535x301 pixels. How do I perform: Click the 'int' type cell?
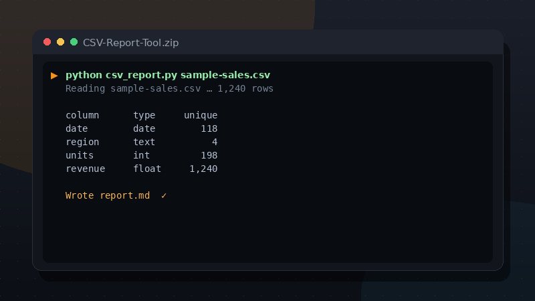pos(141,155)
